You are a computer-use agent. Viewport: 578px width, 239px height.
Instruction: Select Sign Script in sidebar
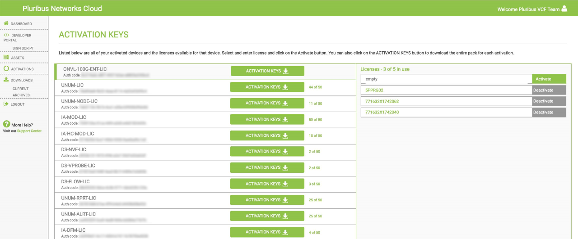tap(23, 48)
